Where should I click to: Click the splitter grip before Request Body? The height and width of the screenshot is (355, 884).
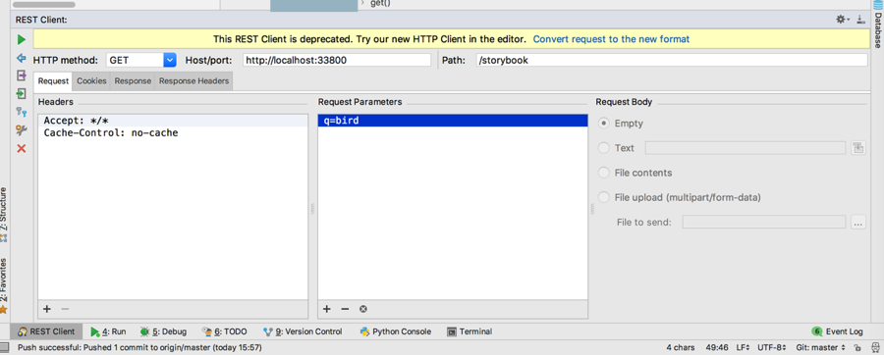(x=592, y=209)
